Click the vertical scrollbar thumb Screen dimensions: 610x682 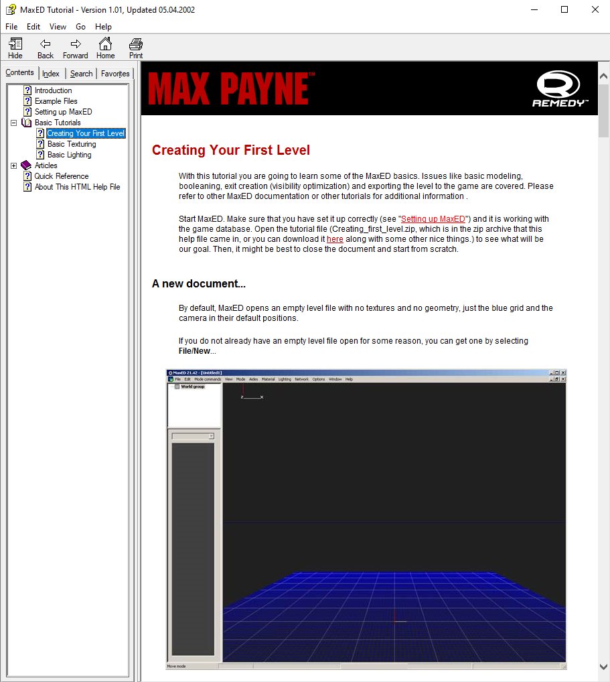click(x=603, y=111)
